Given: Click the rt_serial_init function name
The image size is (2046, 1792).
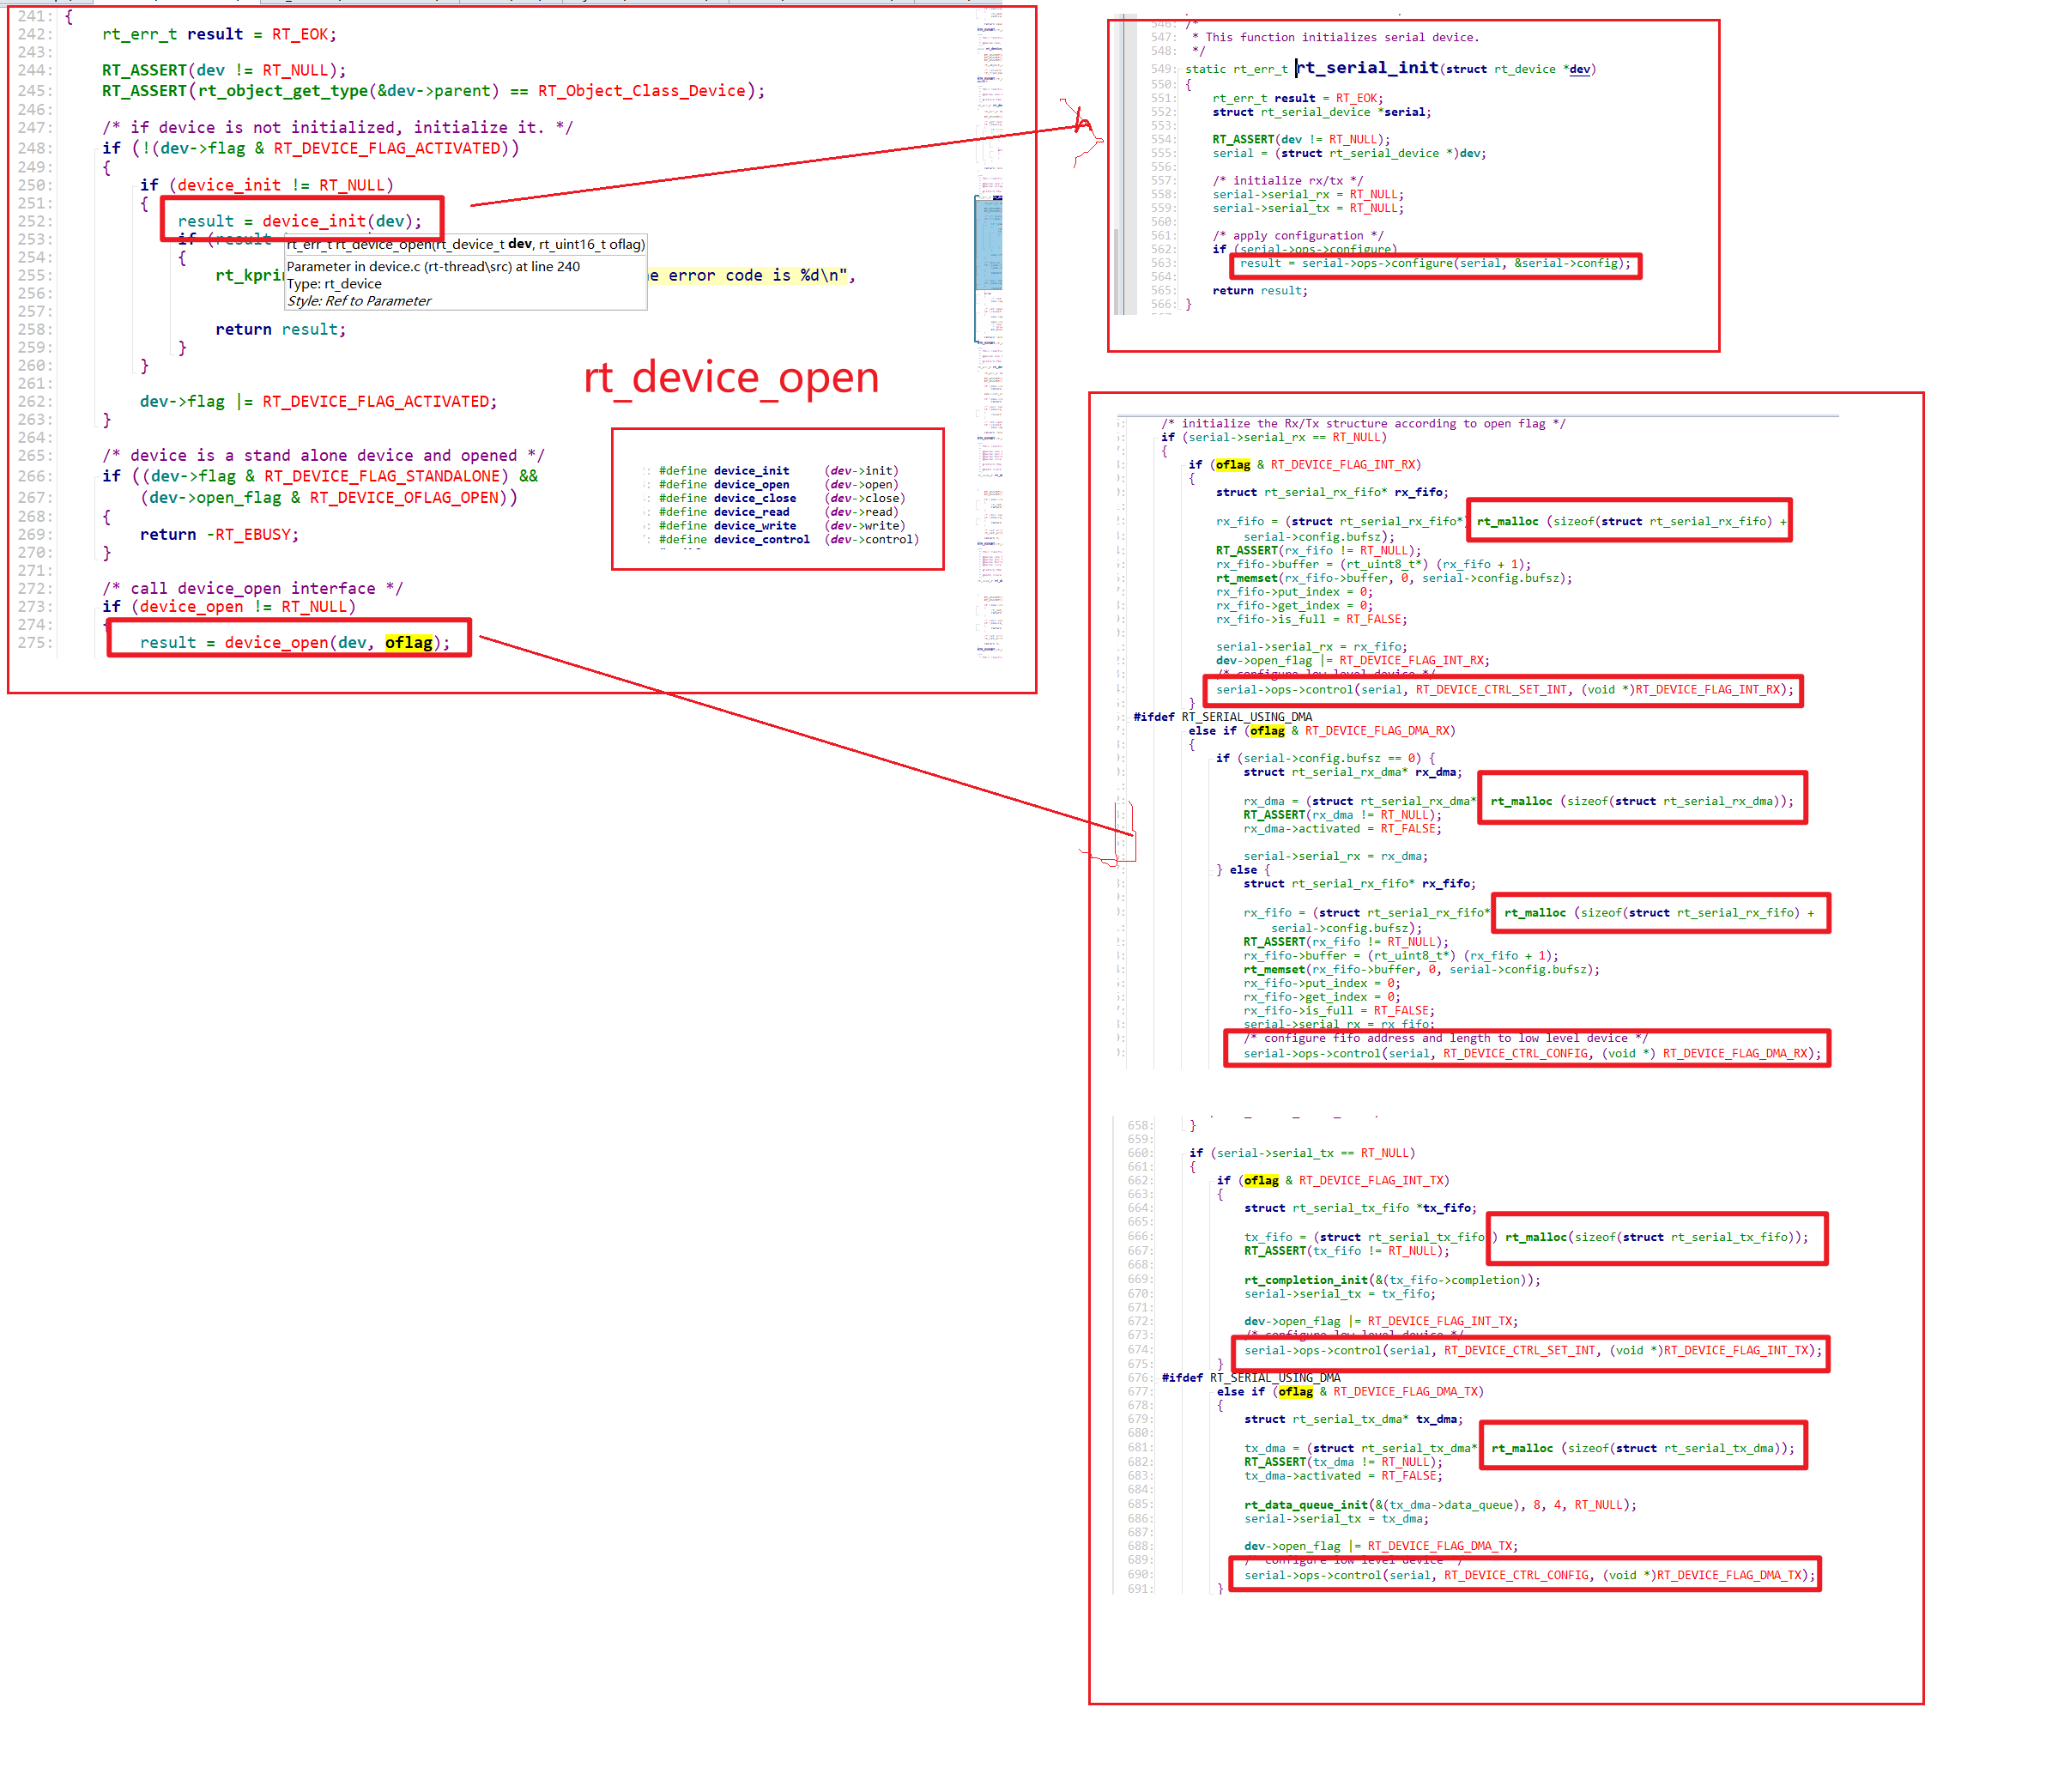Looking at the screenshot, I should (1368, 67).
